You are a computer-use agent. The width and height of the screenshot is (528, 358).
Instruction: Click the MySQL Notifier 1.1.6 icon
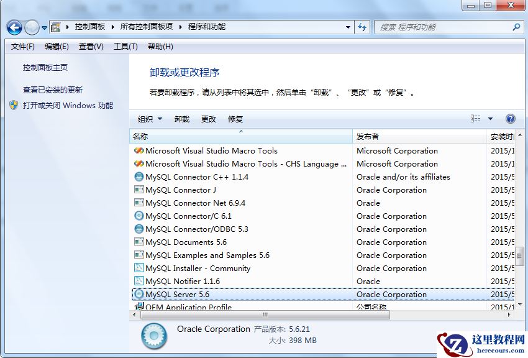click(x=139, y=281)
